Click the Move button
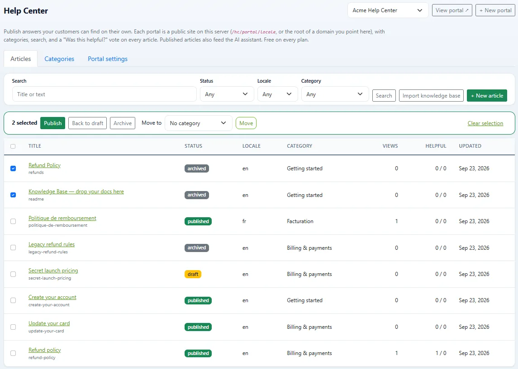The height and width of the screenshot is (369, 518). 246,123
